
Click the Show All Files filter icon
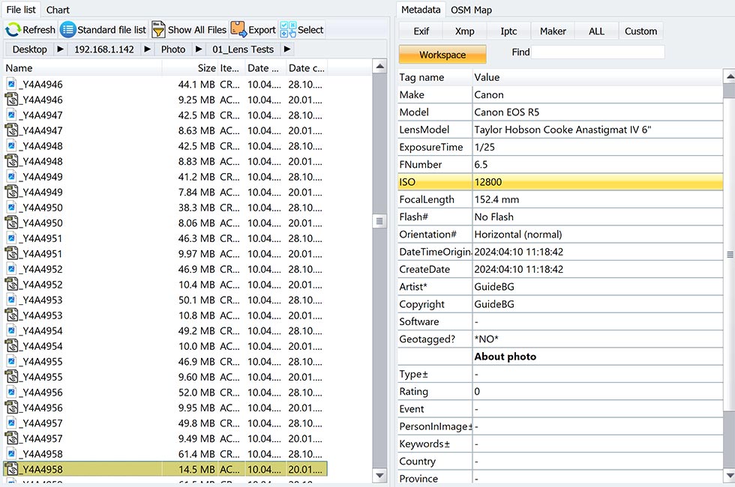(158, 30)
